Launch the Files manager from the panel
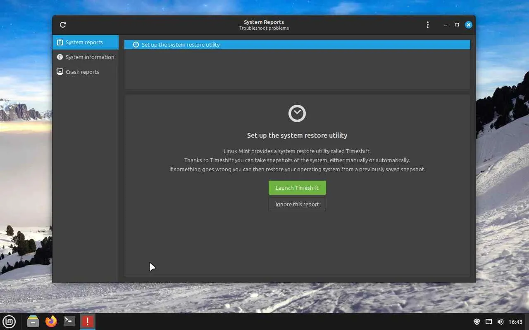The width and height of the screenshot is (529, 330). (33, 321)
